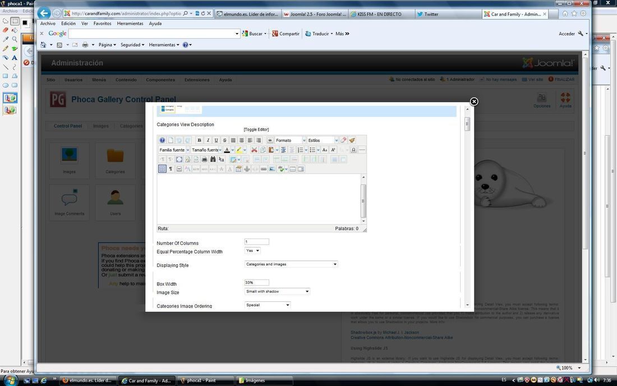
Task: Select the Magnifier tool in Paint
Action: [x=15, y=39]
